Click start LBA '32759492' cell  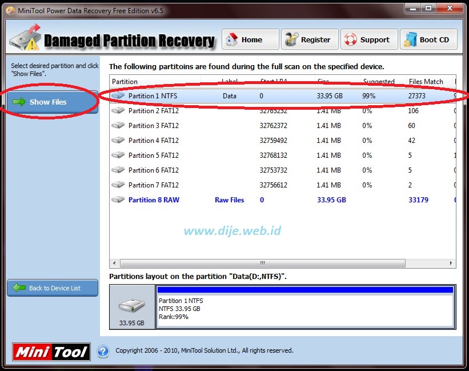(x=273, y=140)
